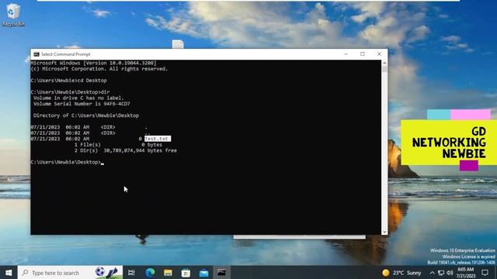
Task: Click the Command Prompt title bar icon
Action: tap(36, 54)
